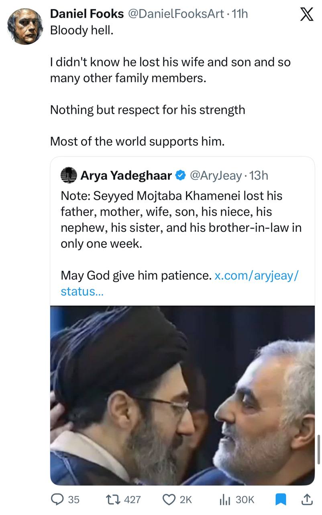Click the vertical scrollbar thumb
The image size is (322, 515).
[x=319, y=449]
